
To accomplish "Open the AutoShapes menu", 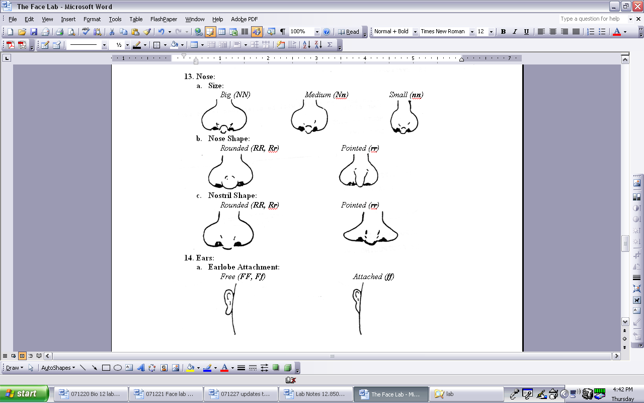I will [x=58, y=368].
